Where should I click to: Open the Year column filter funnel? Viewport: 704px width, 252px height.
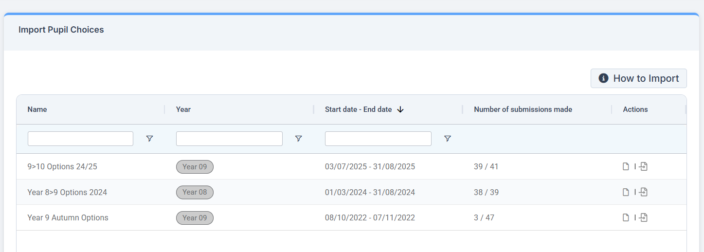[x=298, y=139]
